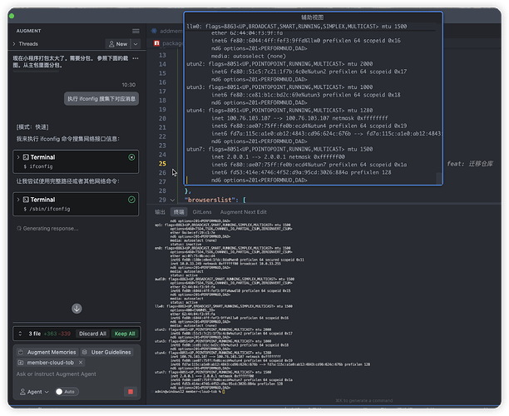Switch to the GitLens panel tab
Viewport: 509px width, 416px height.
202,212
